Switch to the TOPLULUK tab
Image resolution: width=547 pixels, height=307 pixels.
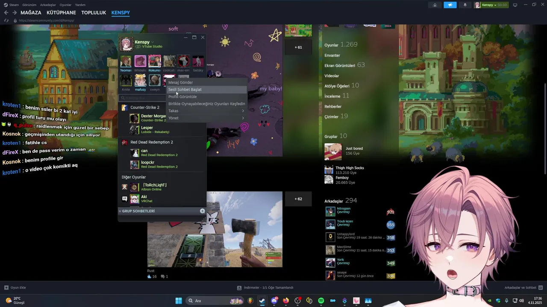[94, 13]
